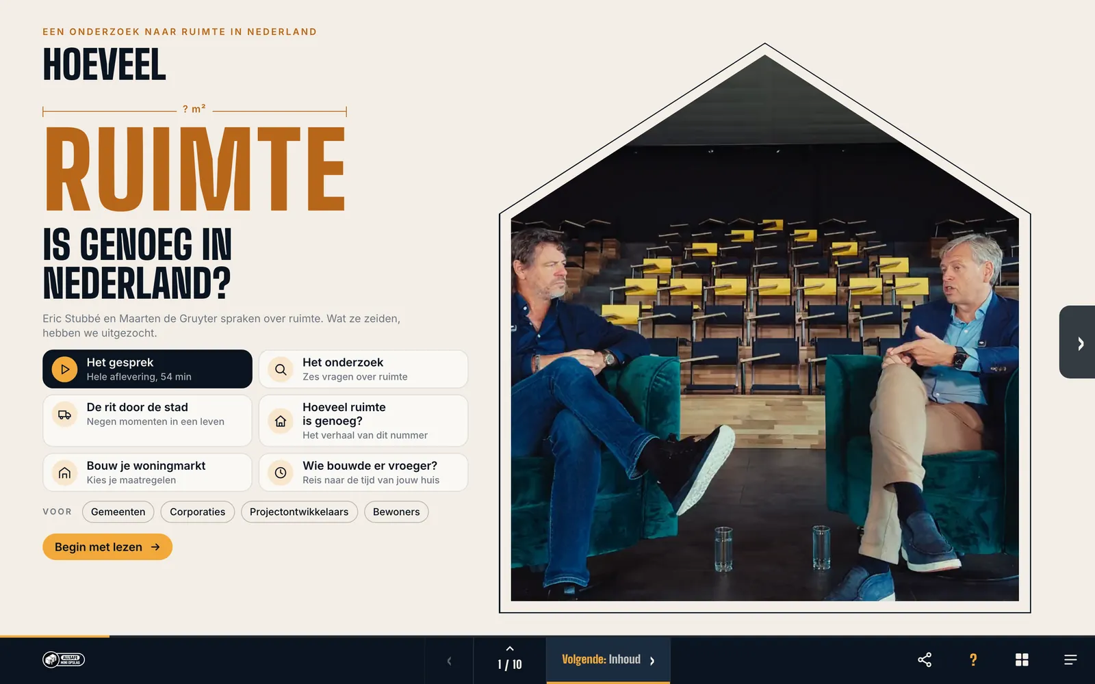Advance with the right-edge next arrow

pos(1079,342)
